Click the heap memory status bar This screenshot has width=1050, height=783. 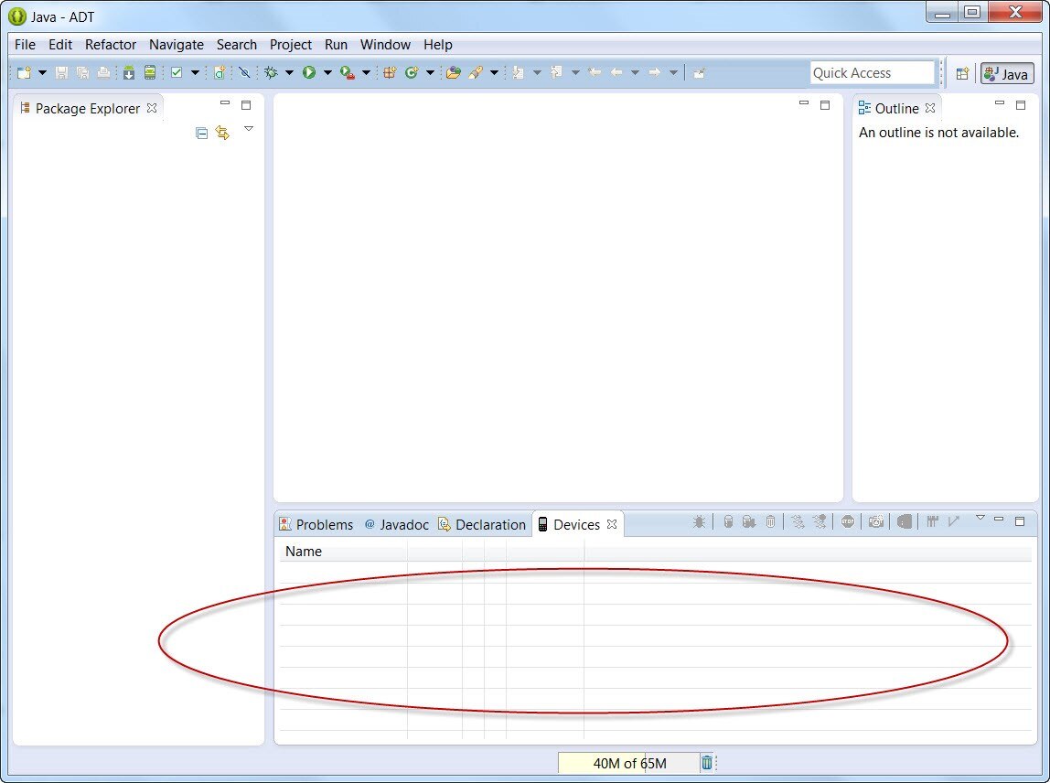tap(628, 763)
